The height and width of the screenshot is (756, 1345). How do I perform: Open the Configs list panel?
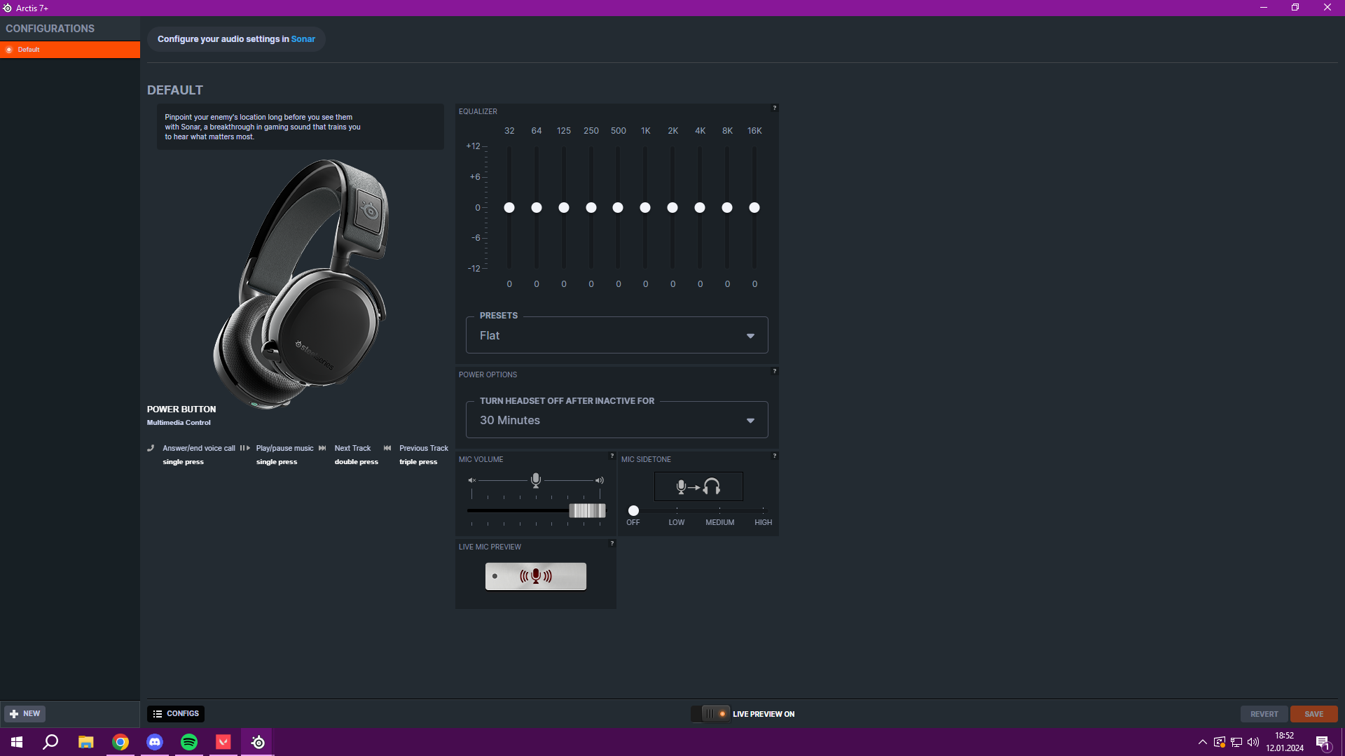176,714
